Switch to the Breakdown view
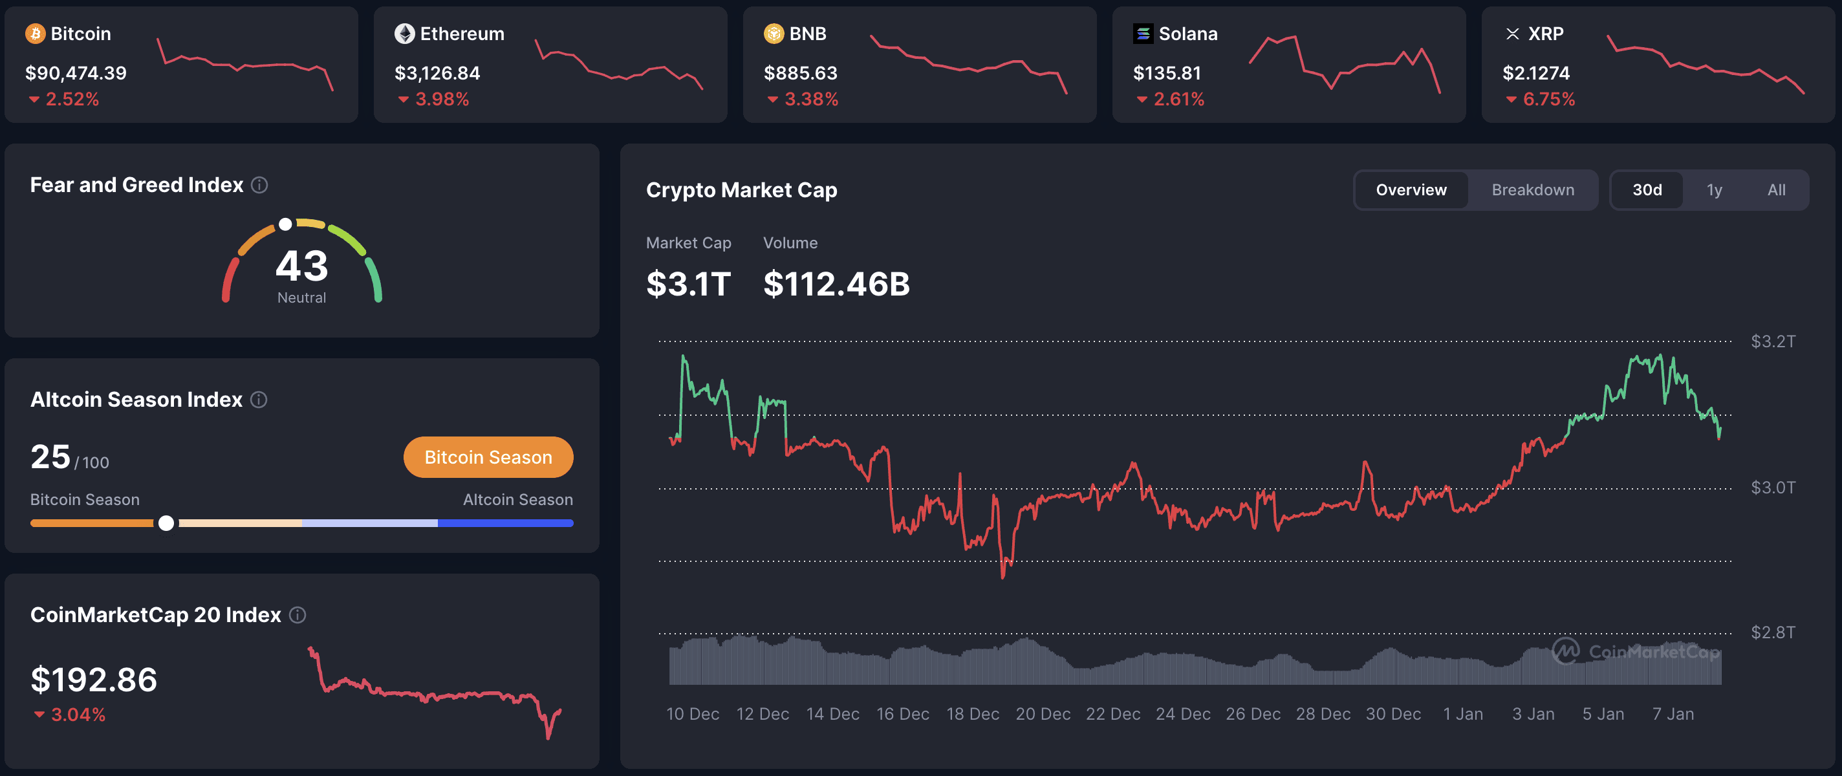1842x776 pixels. 1532,189
